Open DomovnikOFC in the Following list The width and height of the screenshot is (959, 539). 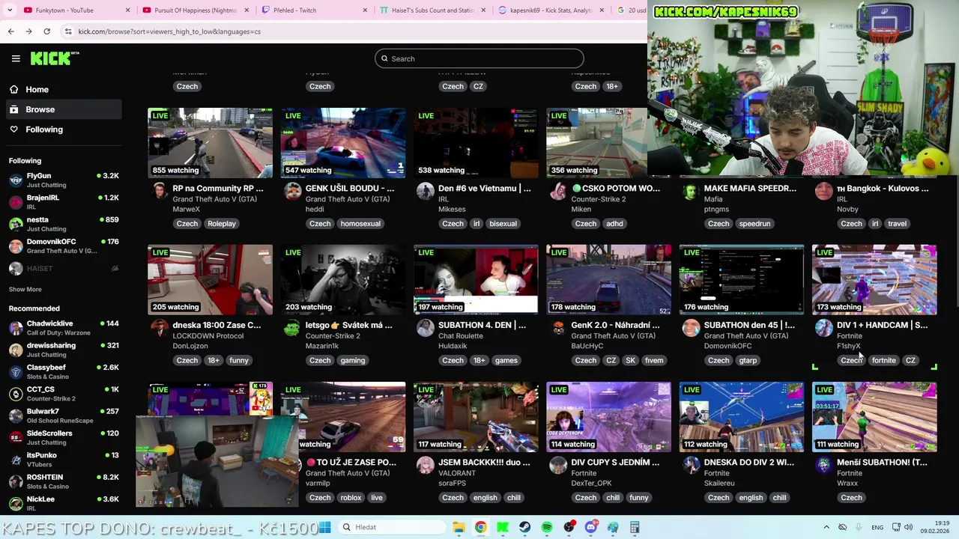tap(64, 246)
